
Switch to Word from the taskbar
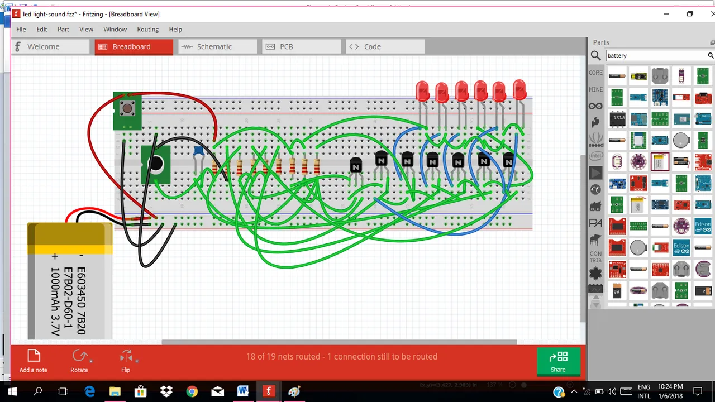click(x=243, y=391)
